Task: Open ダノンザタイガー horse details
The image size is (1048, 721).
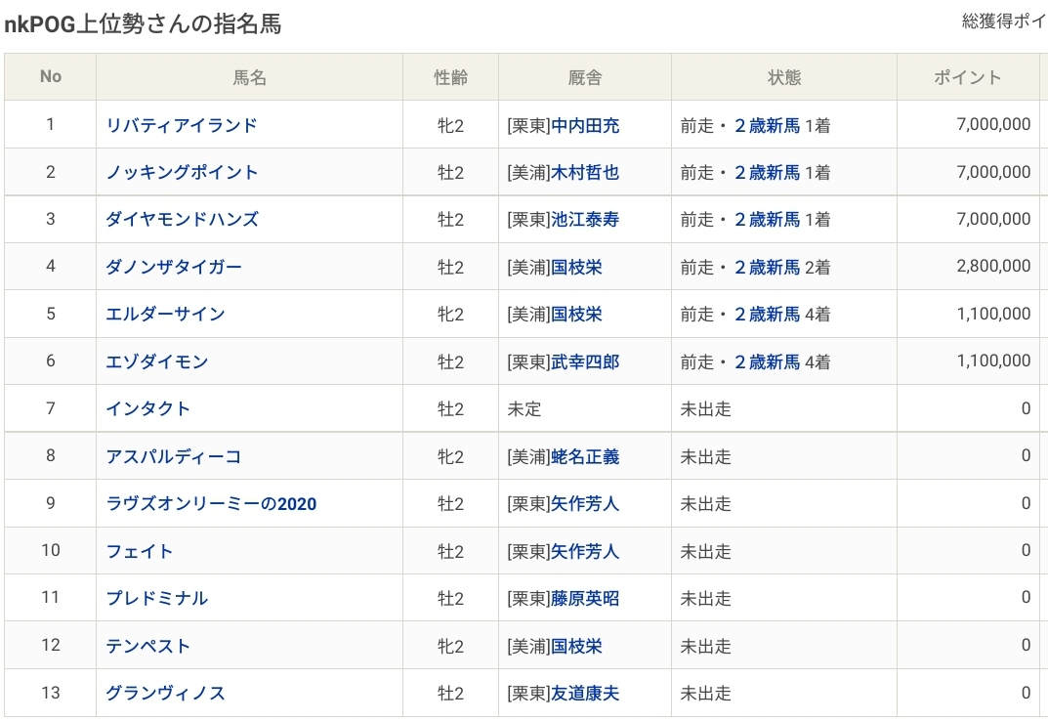Action: coord(174,267)
